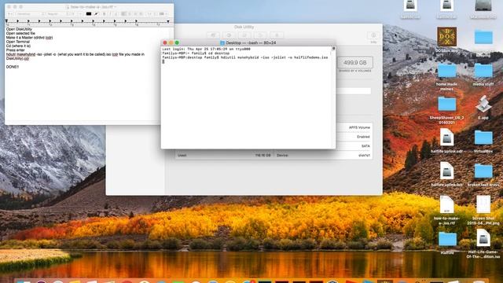
Task: Align text left in TextEdit
Action: 123,14
